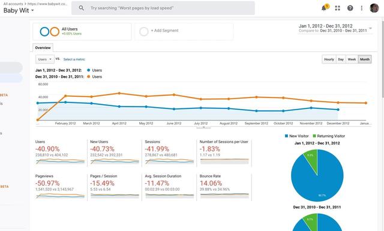Expand the date range picker arrow
384x231 pixels.
tap(371, 28)
